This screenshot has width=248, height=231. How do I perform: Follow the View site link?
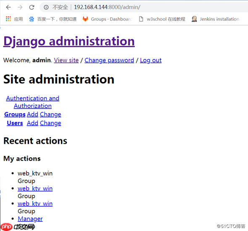[x=66, y=60]
